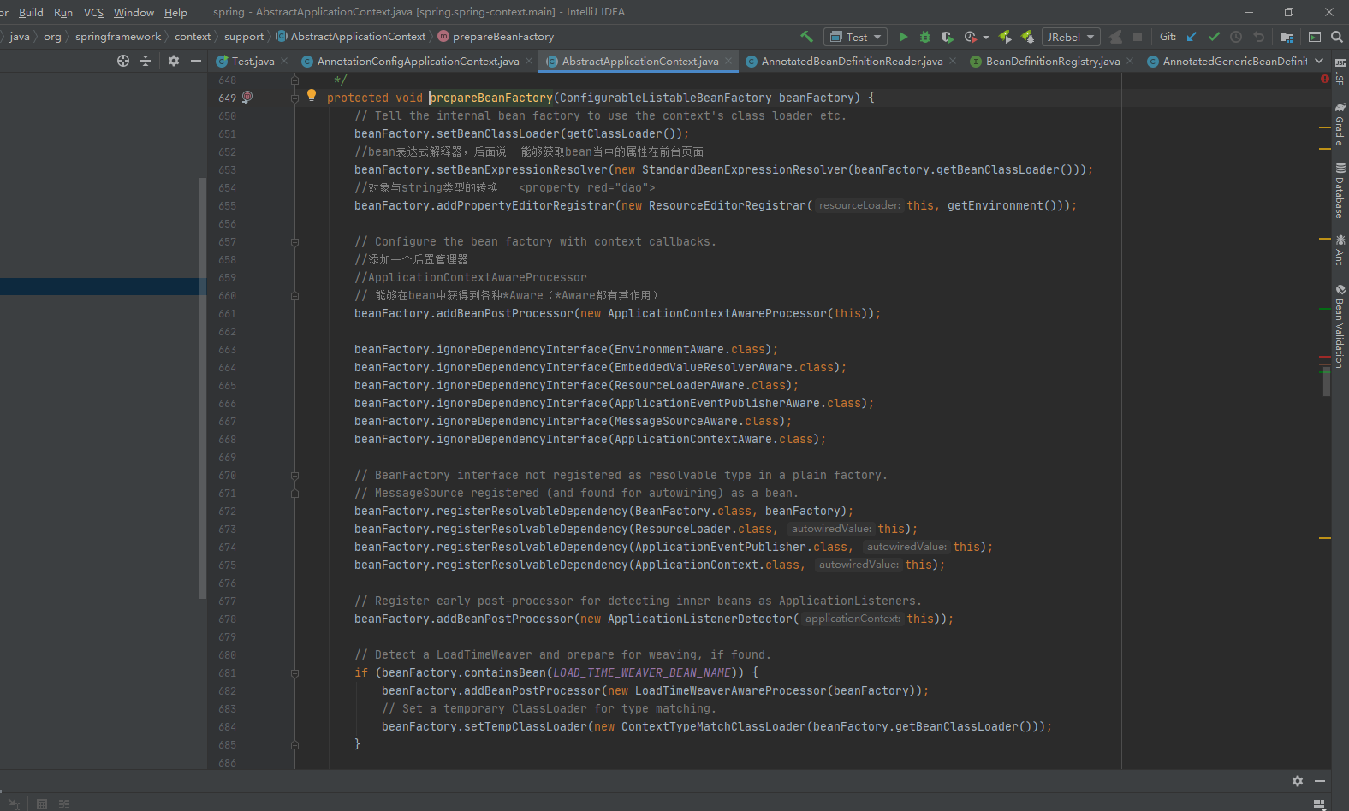The width and height of the screenshot is (1349, 811).
Task: Close the Test.java tab
Action: (x=284, y=61)
